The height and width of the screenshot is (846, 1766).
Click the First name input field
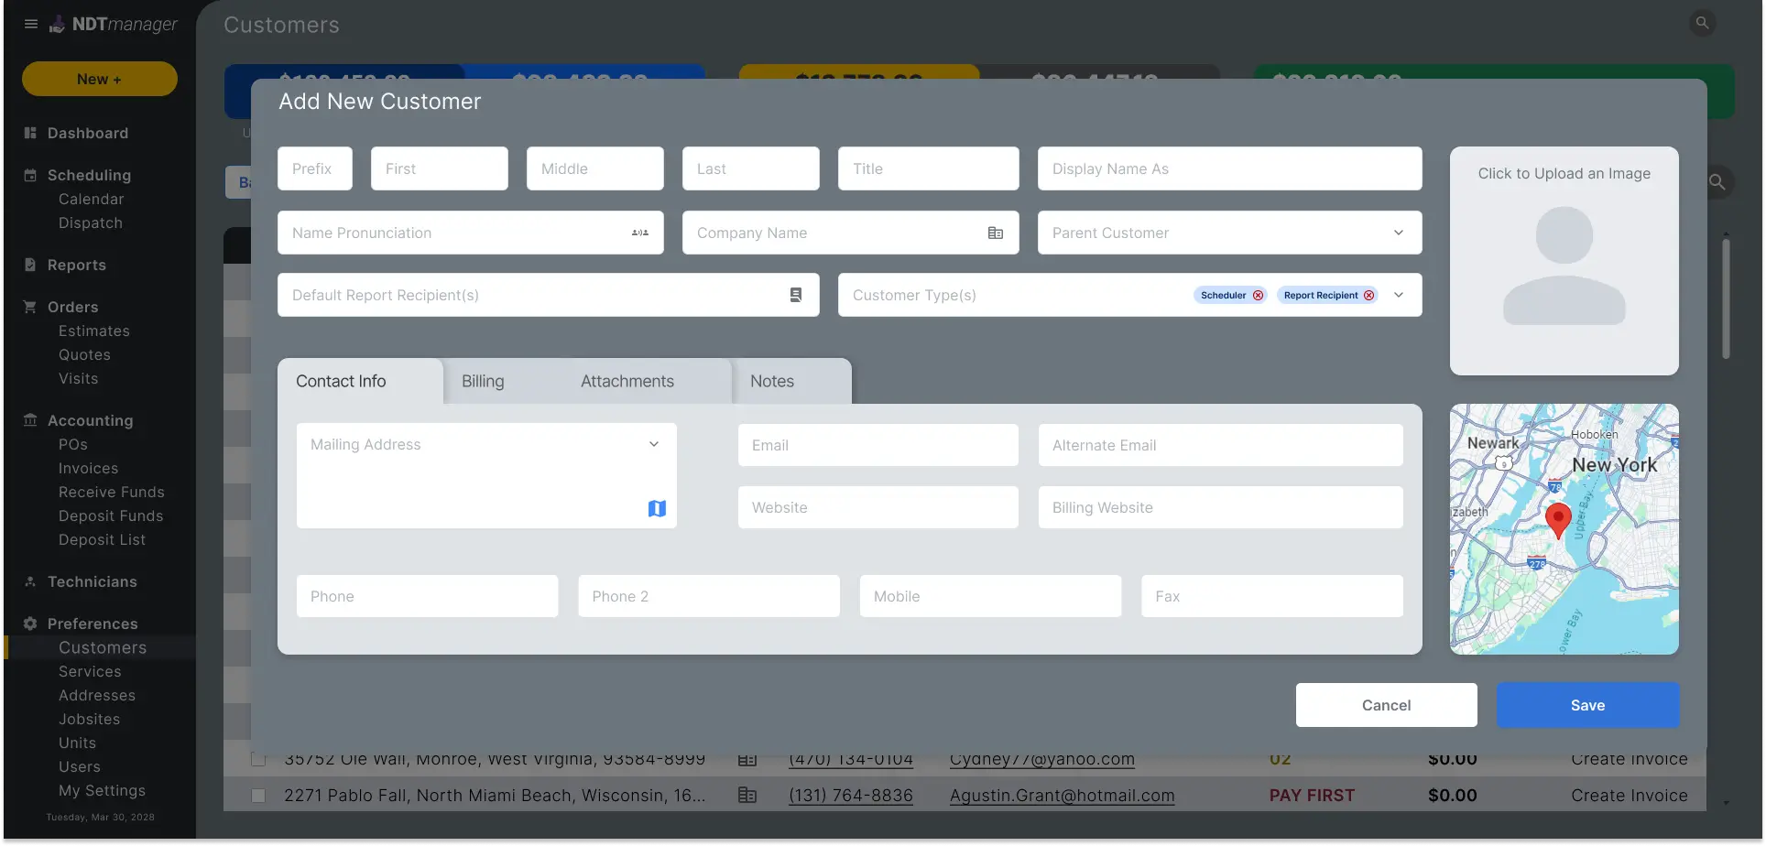440,168
